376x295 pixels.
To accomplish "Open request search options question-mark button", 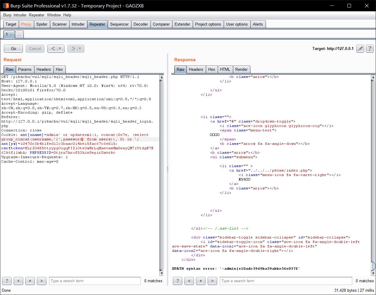I will tap(7, 281).
